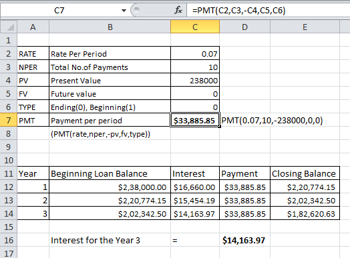Select the bold $14,163.97 result in row 16
Image resolution: width=350 pixels, height=258 pixels.
point(245,240)
